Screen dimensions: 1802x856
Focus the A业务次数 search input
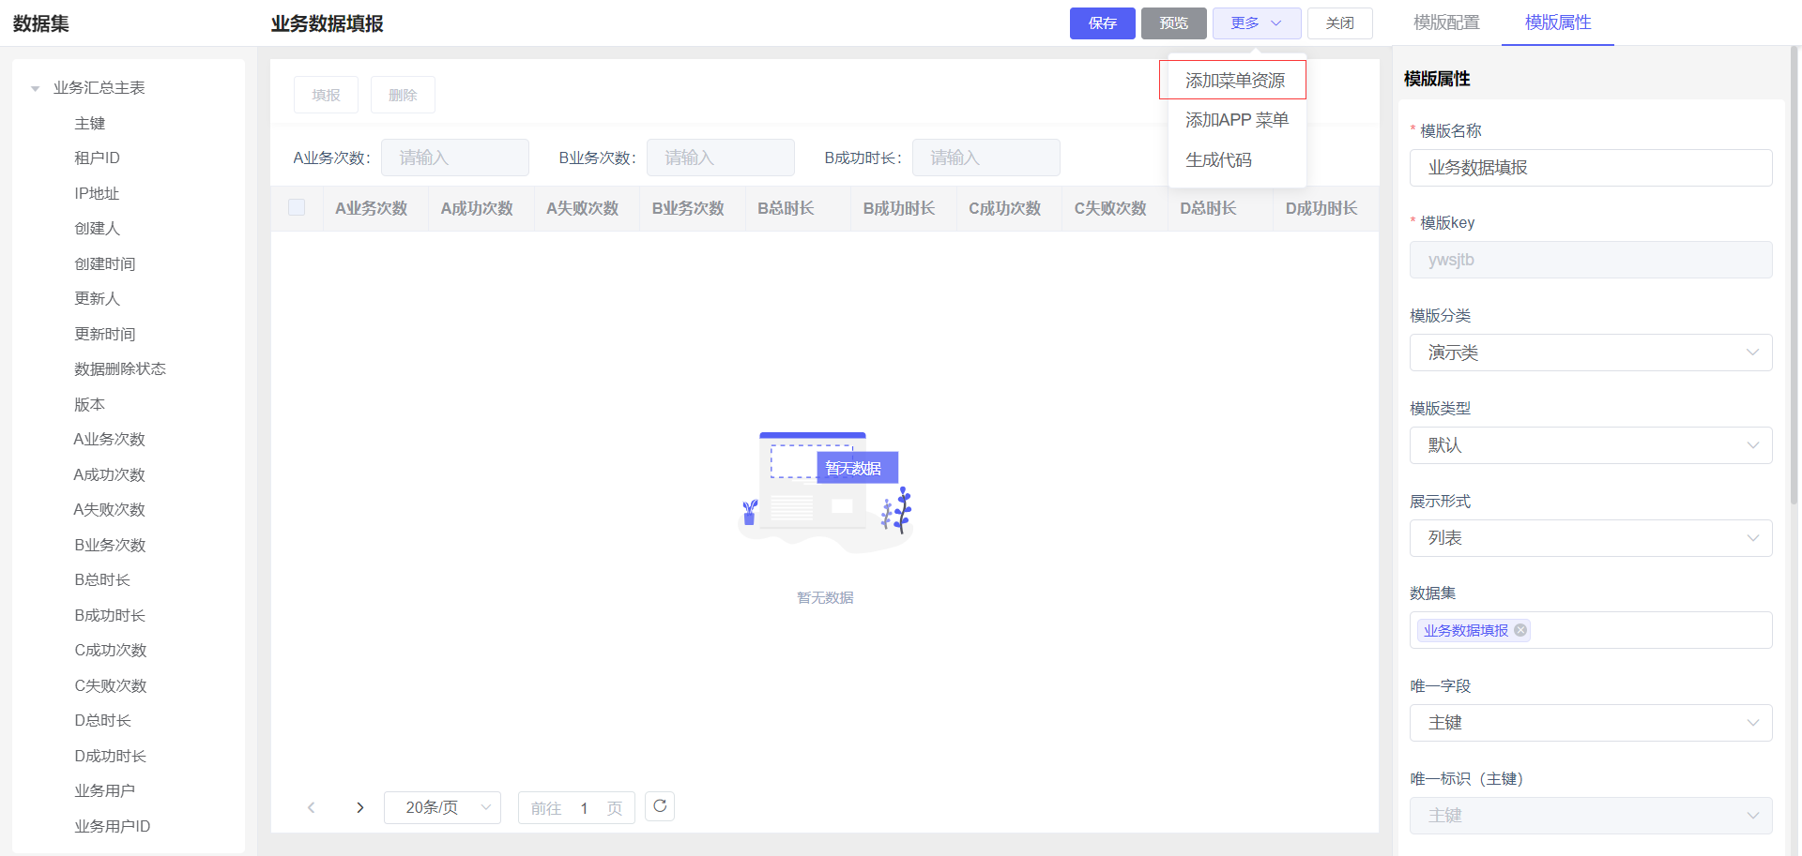[455, 158]
